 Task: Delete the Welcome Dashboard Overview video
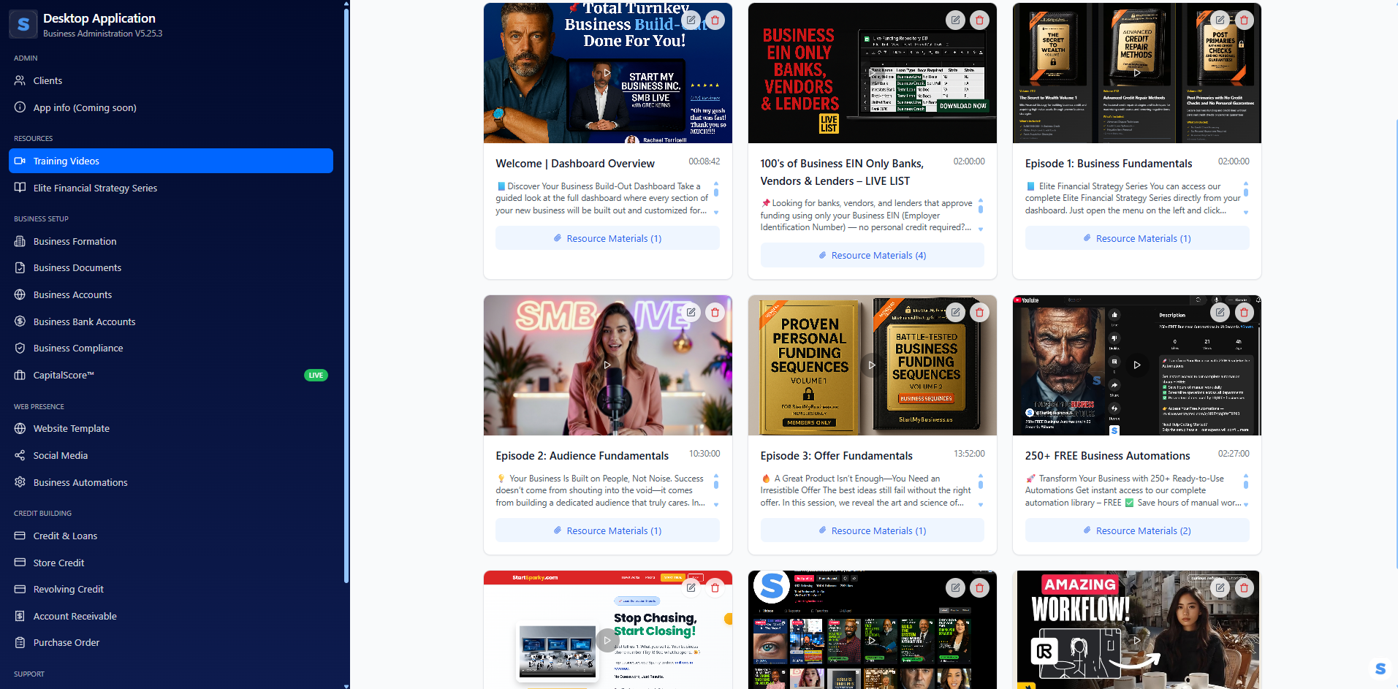point(715,20)
